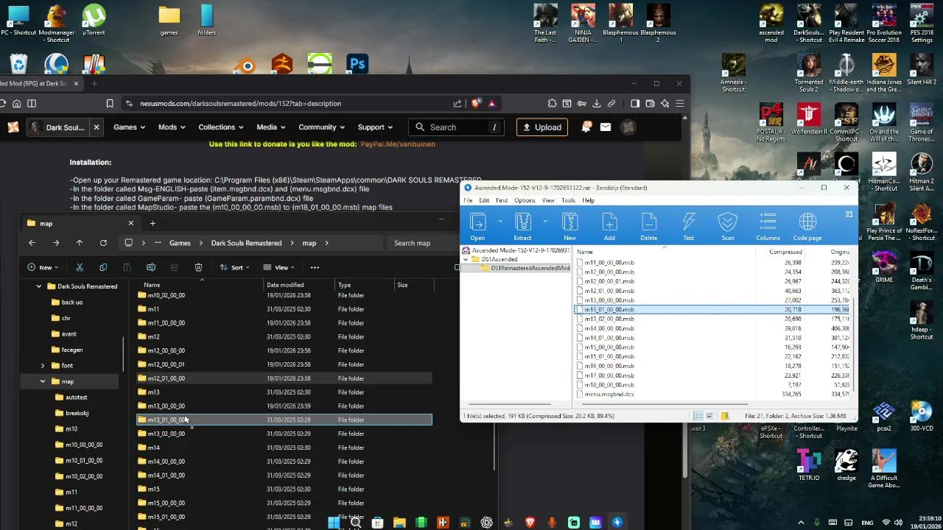This screenshot has width=943, height=530.
Task: Open browser downloads icon
Action: 597,104
